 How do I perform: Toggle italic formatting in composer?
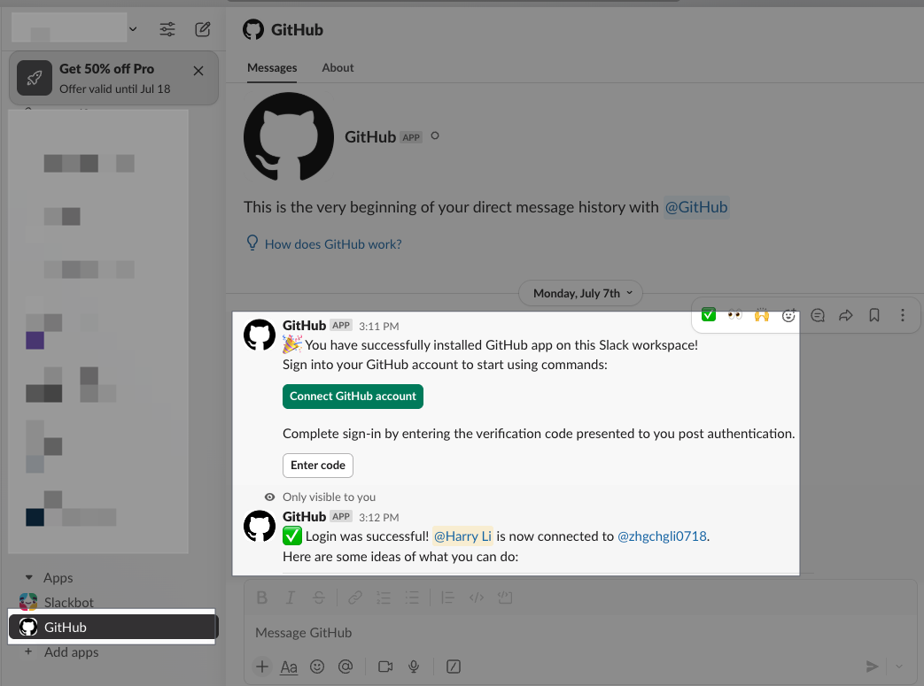pyautogui.click(x=290, y=597)
